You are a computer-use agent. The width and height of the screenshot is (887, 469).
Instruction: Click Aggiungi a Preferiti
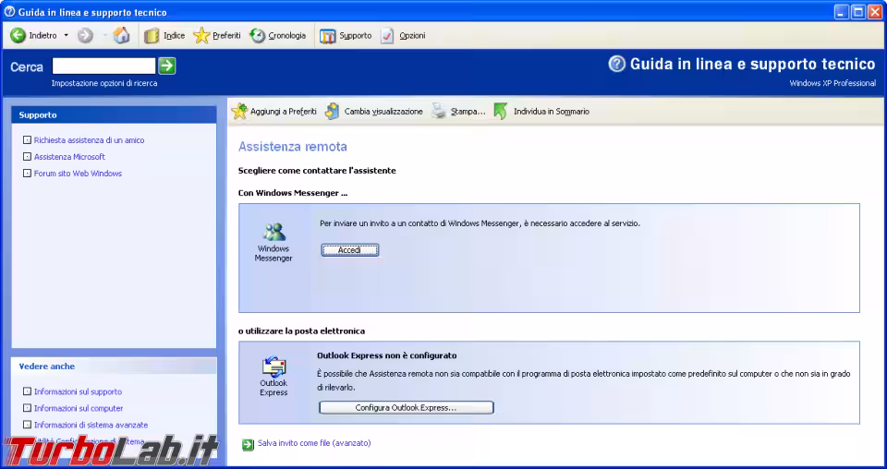click(x=273, y=112)
